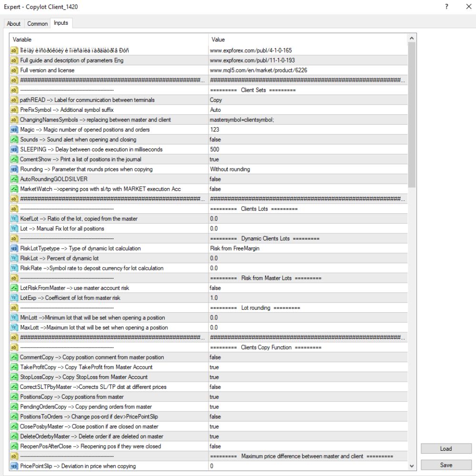Click the scrollbar down arrow
This screenshot has height=476, width=476.
(x=412, y=466)
